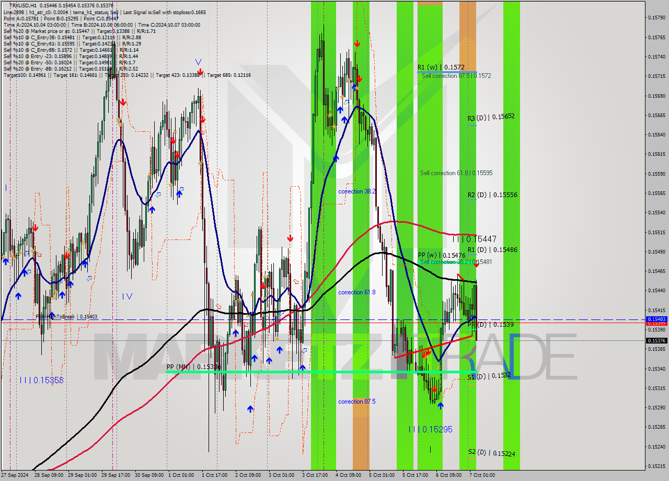Select the 'R1 (D) | 0.15486' label
The width and height of the screenshot is (669, 481).
492,250
